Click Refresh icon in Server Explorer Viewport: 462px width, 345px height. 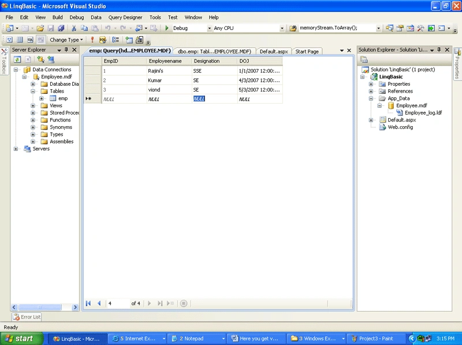coord(17,60)
